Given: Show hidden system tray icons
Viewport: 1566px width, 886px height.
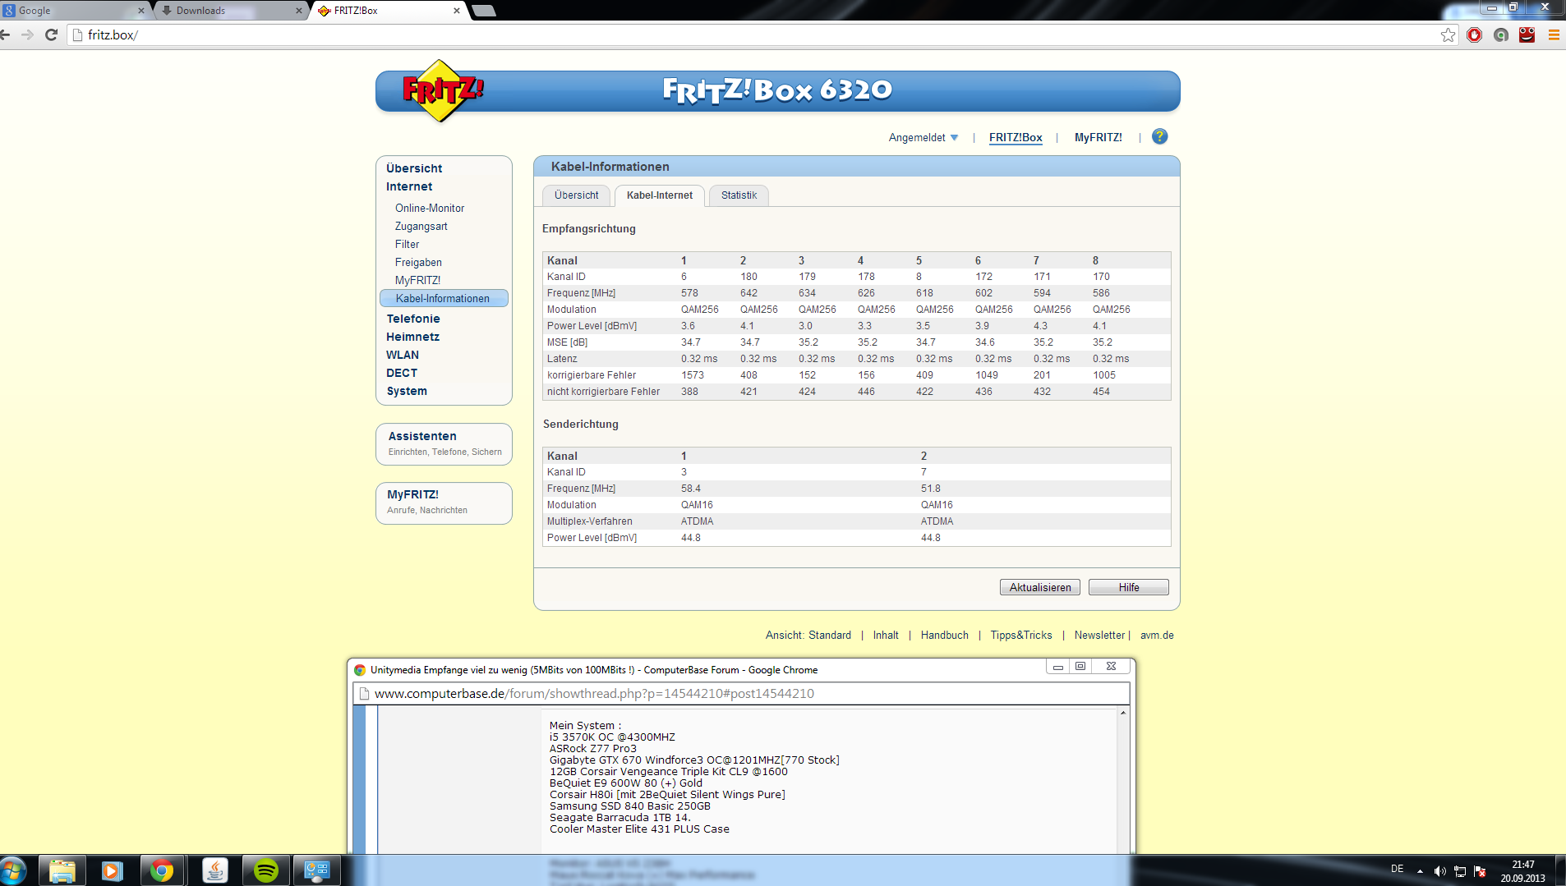Looking at the screenshot, I should [x=1420, y=871].
